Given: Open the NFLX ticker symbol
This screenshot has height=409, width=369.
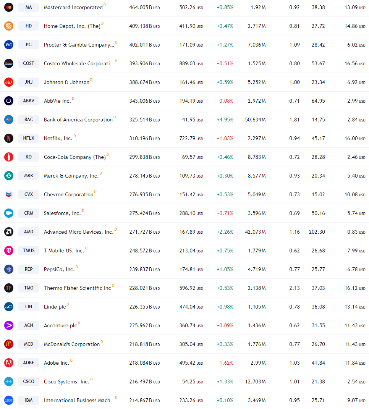Looking at the screenshot, I should click(x=29, y=138).
